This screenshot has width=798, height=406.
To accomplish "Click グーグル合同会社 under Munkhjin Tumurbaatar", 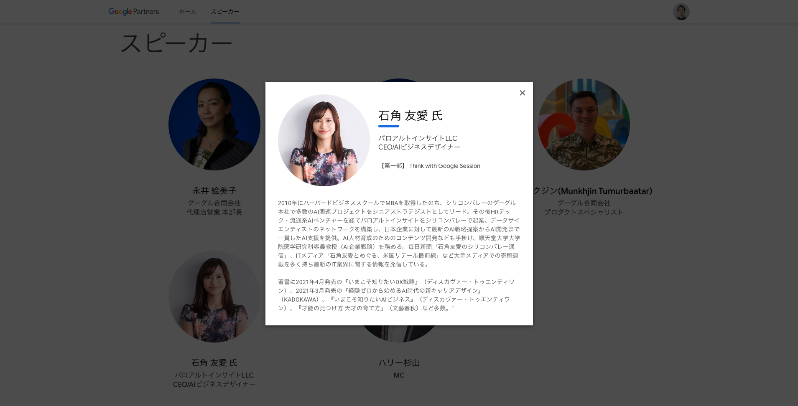I will click(x=584, y=203).
